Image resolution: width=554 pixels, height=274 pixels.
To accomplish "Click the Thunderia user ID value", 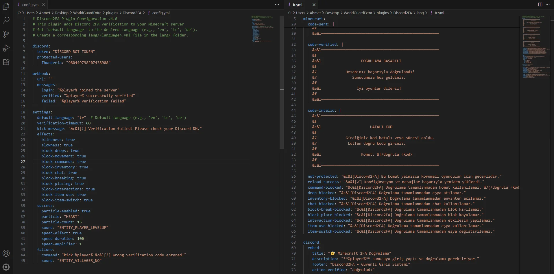I will pyautogui.click(x=88, y=62).
